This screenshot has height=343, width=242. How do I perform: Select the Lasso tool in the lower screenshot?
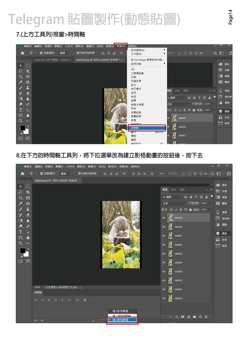click(21, 192)
